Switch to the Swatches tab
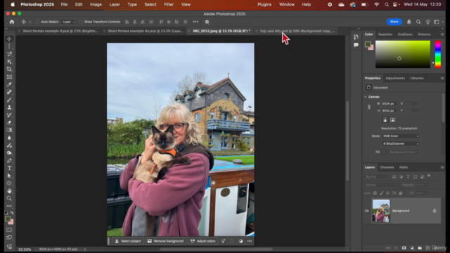This screenshot has width=450, height=253. (x=385, y=34)
